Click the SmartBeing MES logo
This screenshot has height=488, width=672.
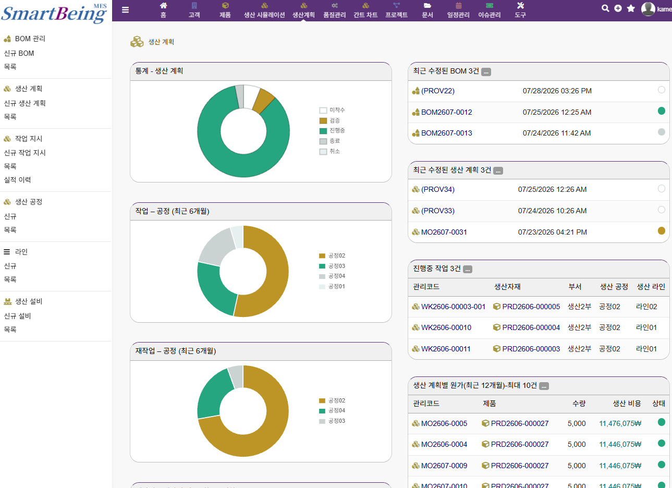[x=54, y=13]
